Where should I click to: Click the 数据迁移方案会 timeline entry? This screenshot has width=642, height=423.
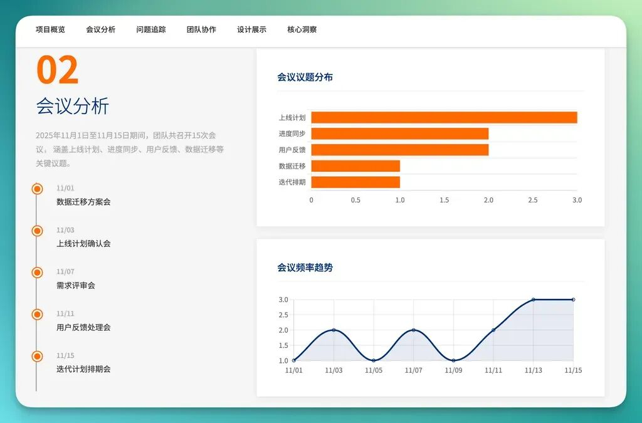point(83,202)
